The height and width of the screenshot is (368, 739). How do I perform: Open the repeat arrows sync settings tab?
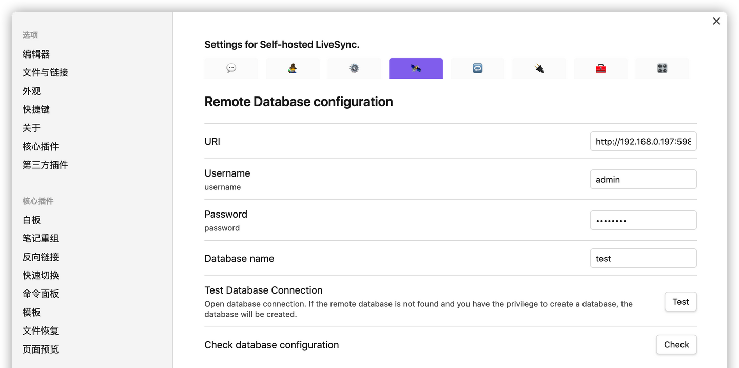[477, 68]
